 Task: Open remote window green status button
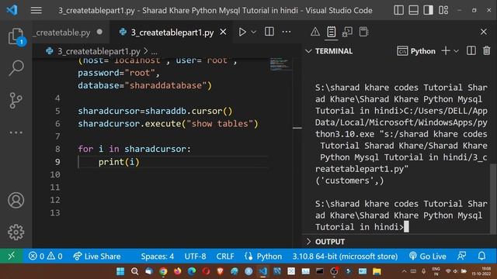coord(12,256)
